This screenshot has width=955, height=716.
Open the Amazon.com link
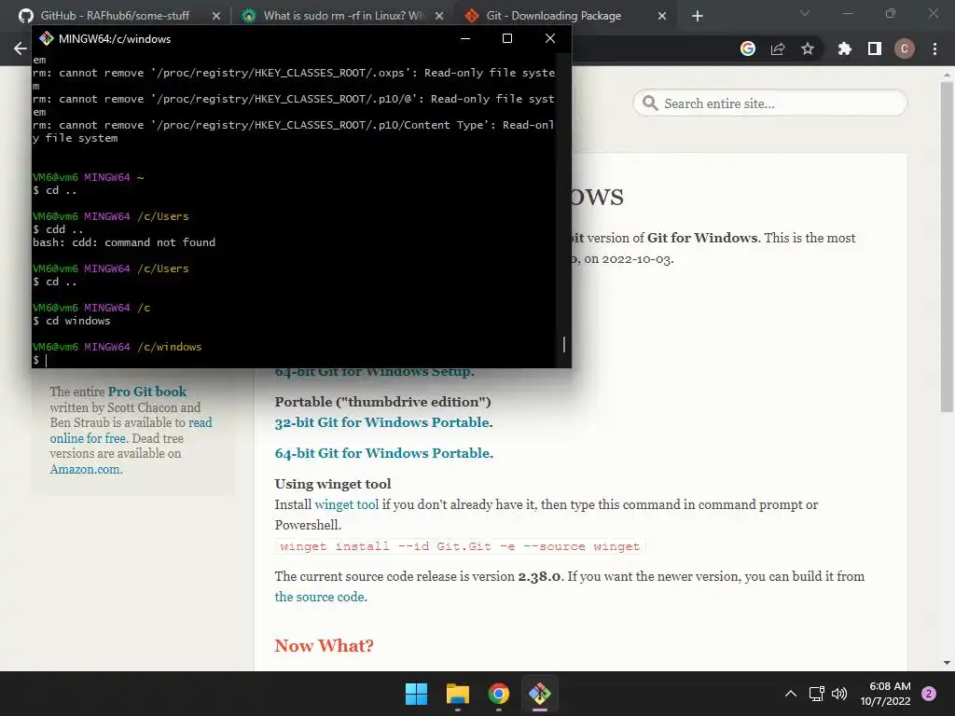86,469
